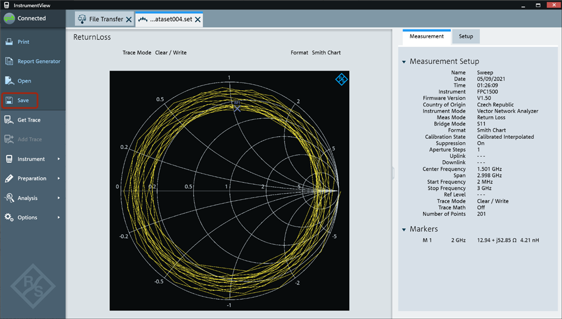Click the Save icon
The image size is (562, 319).
coord(9,100)
